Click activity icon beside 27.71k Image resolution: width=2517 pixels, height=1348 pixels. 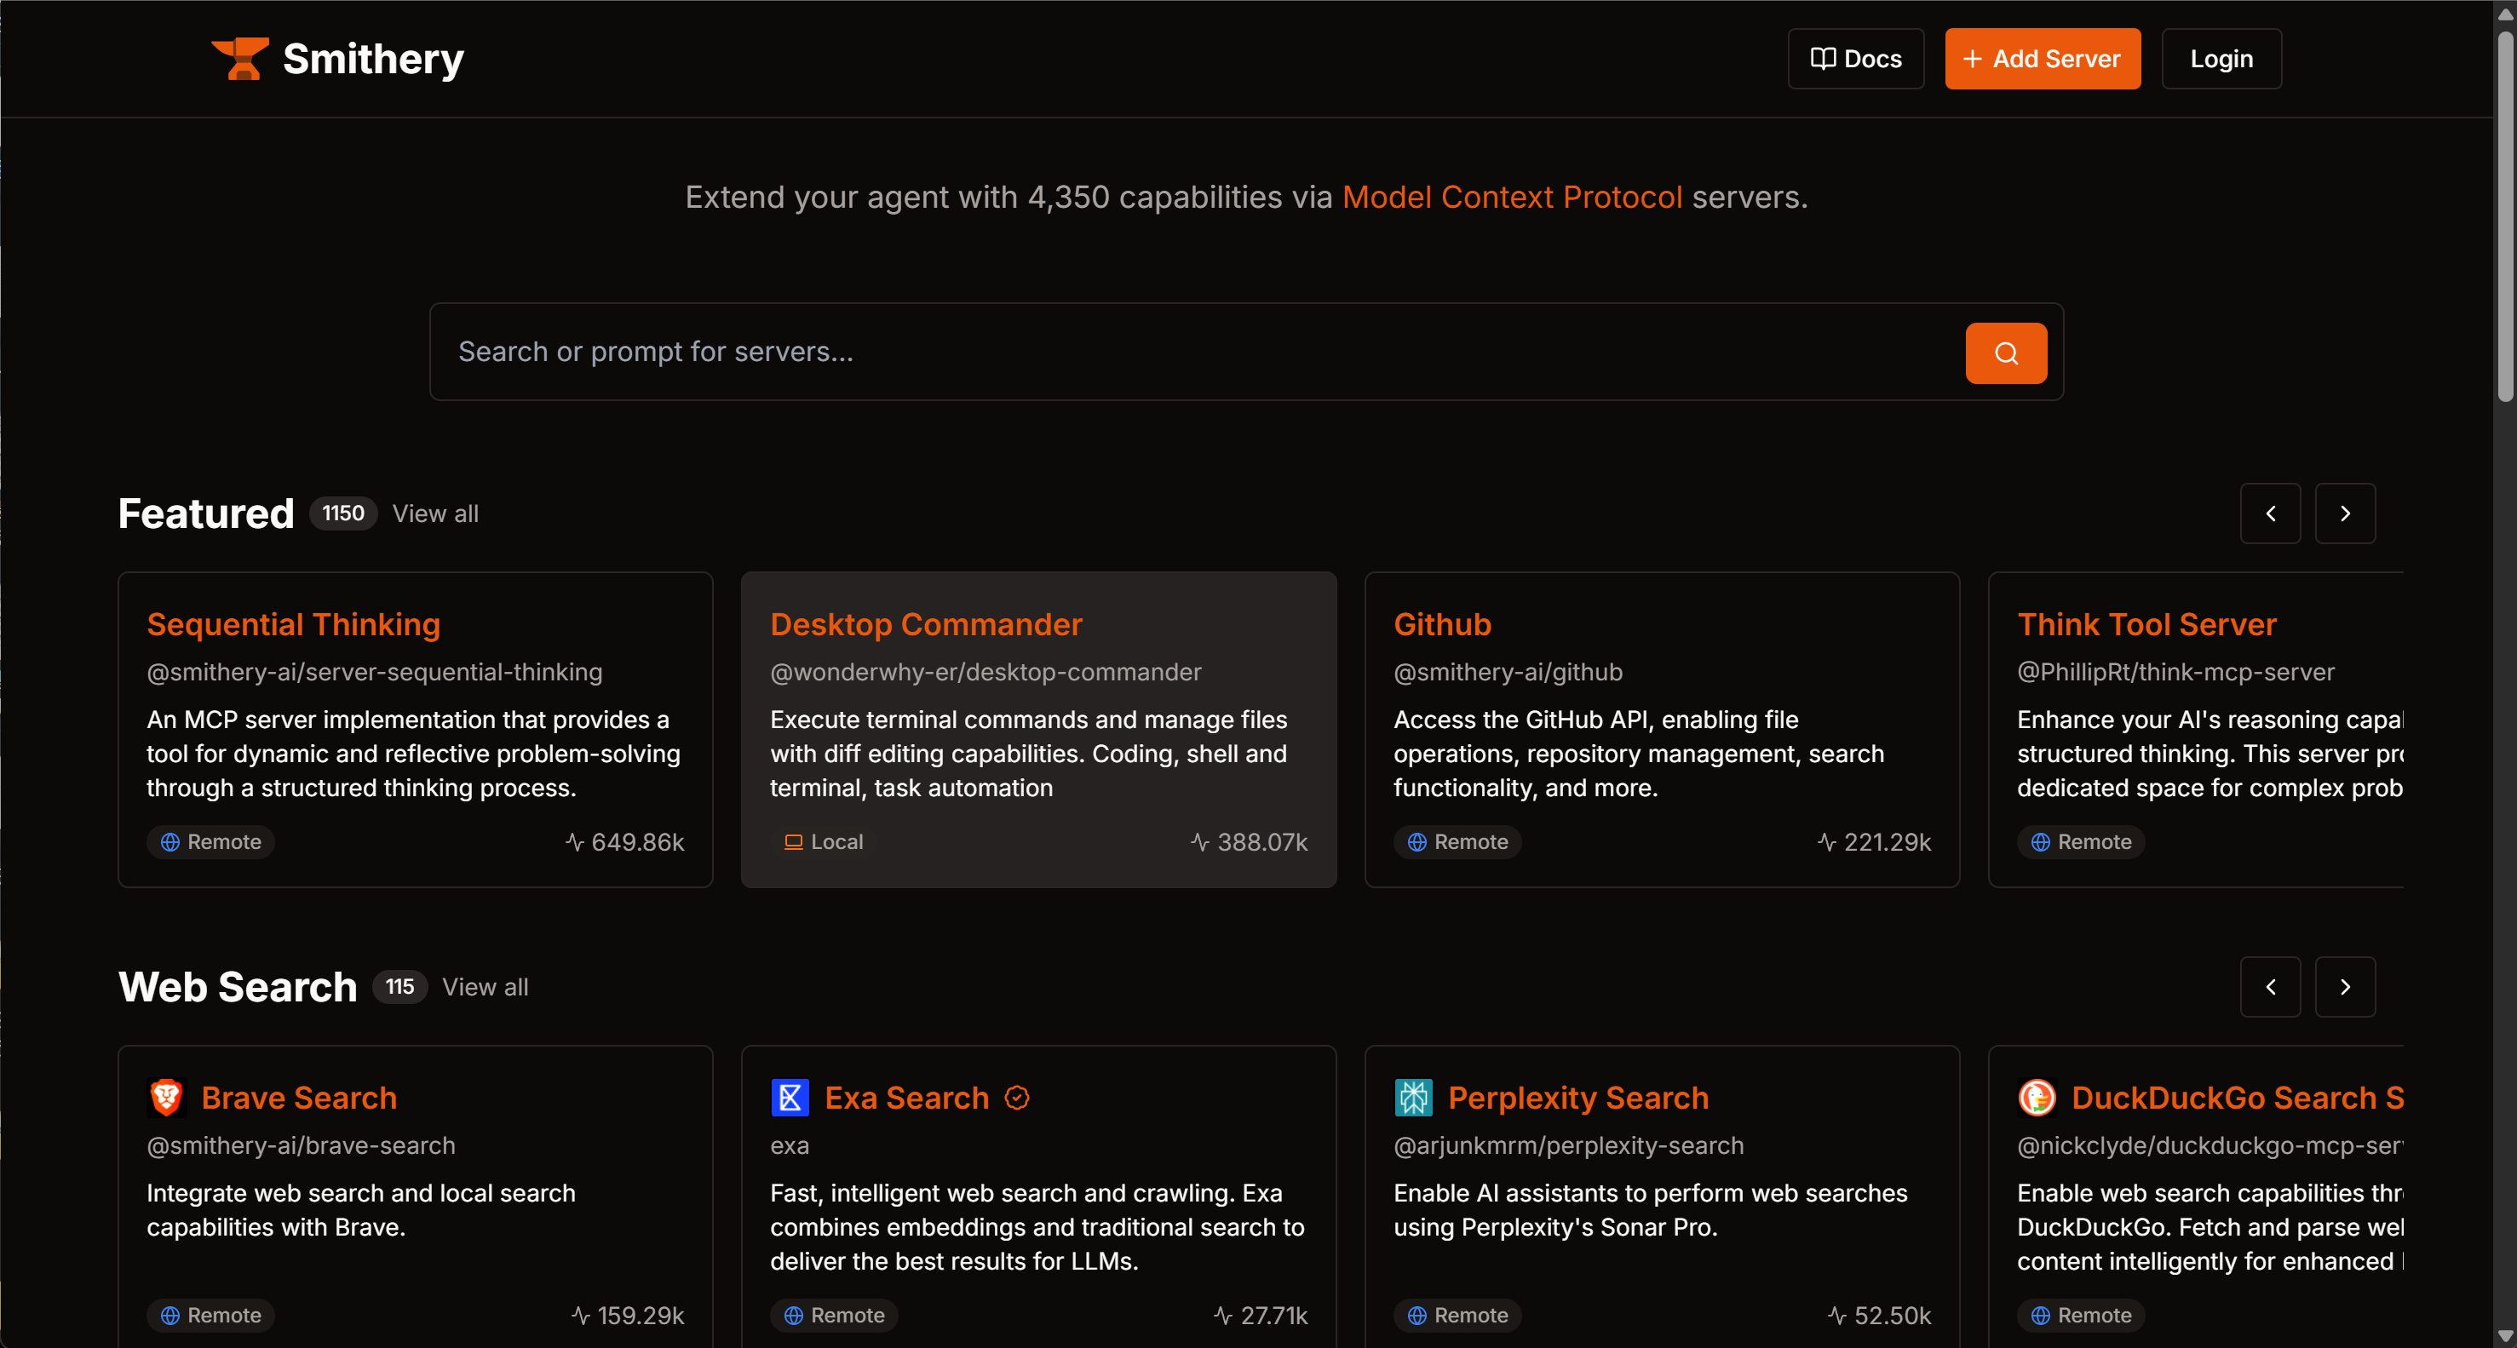[1222, 1316]
